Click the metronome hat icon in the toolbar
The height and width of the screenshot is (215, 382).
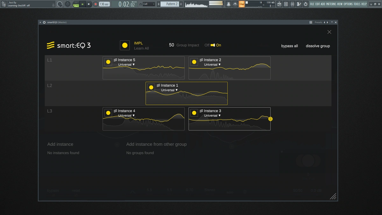point(228,4)
